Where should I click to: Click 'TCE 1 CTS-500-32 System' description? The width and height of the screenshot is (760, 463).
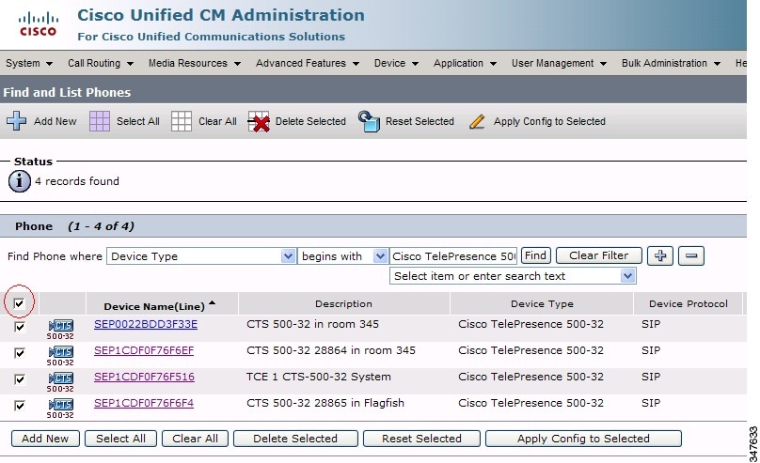pos(319,377)
